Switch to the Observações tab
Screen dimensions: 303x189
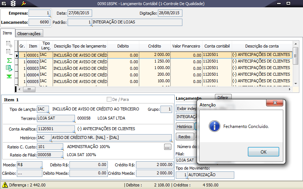point(29,34)
